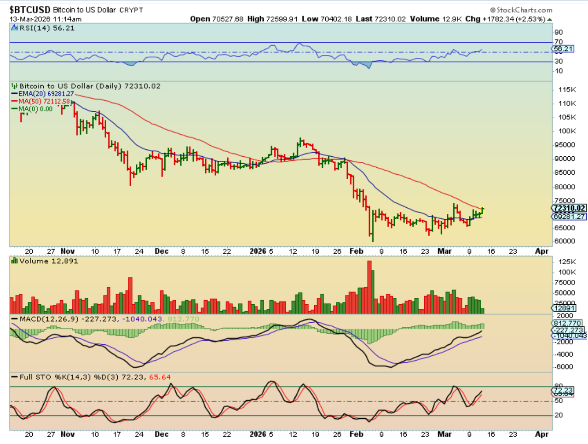Click the Mar label on price date axis
This screenshot has width=588, height=444.
click(x=444, y=251)
